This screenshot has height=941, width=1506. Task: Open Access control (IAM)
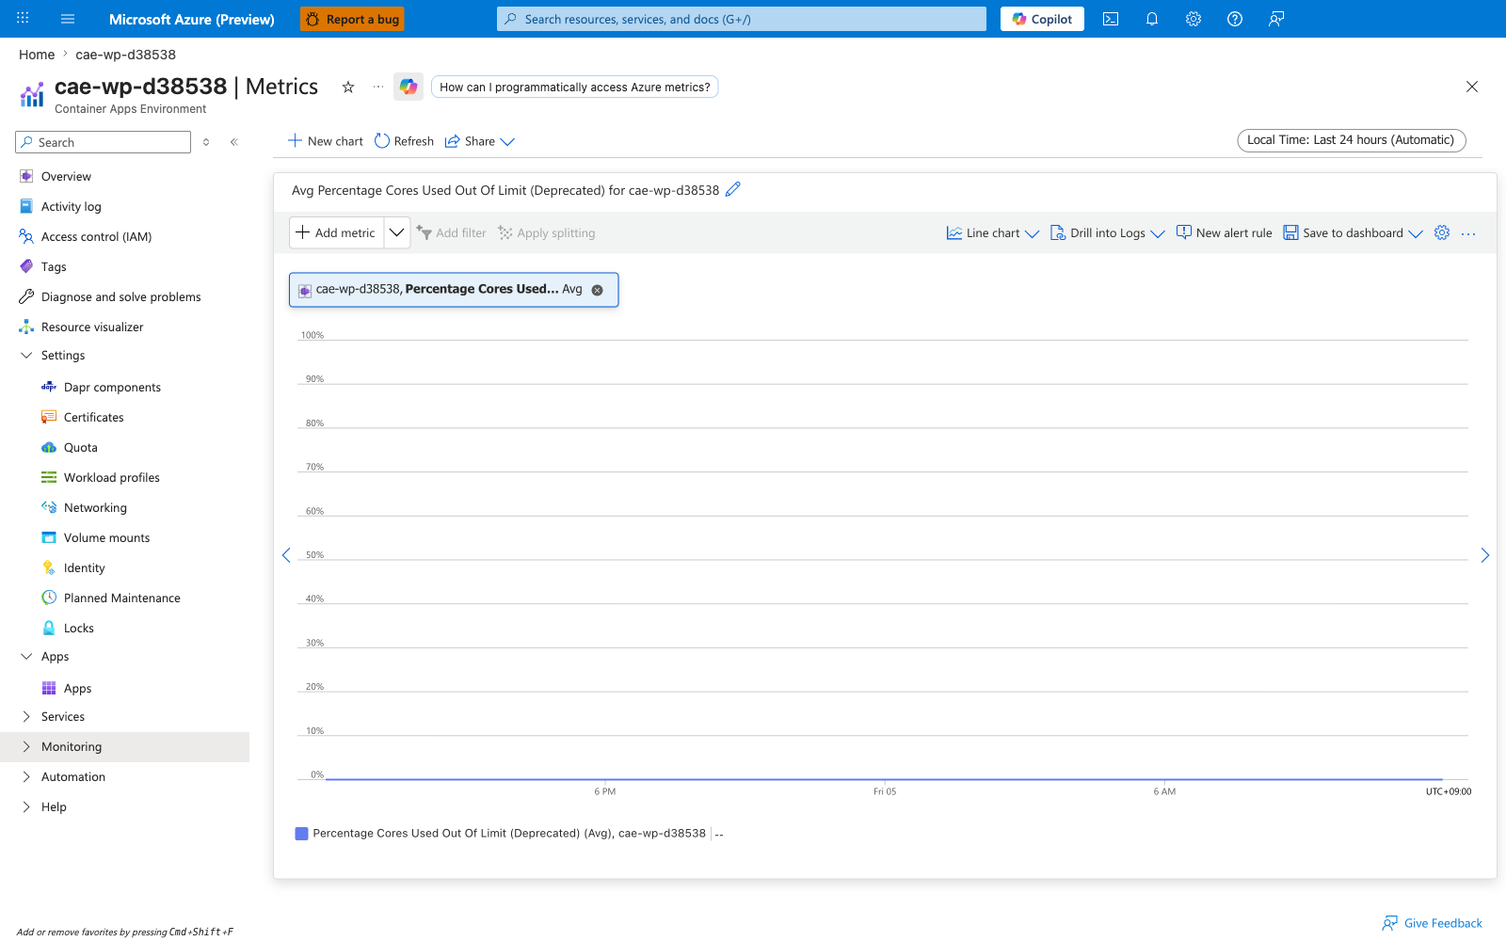click(96, 236)
